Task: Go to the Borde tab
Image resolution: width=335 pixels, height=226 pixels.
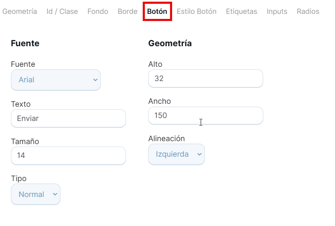Action: click(128, 11)
